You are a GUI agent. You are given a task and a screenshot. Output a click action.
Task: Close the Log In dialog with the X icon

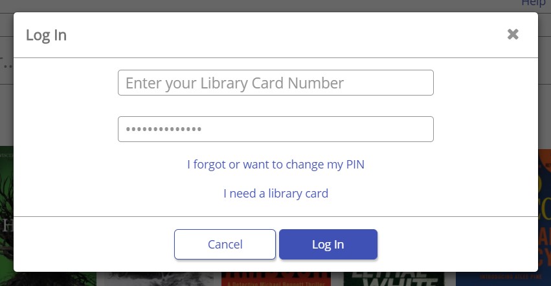[x=513, y=34]
